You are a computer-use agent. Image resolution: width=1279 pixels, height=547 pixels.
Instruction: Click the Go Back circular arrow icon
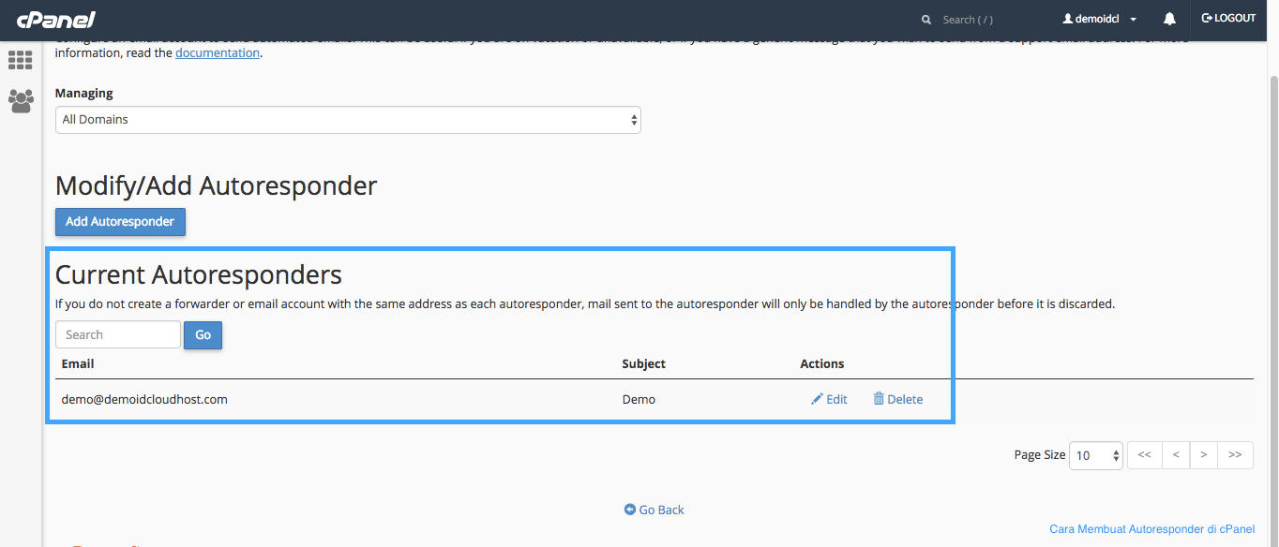click(630, 510)
